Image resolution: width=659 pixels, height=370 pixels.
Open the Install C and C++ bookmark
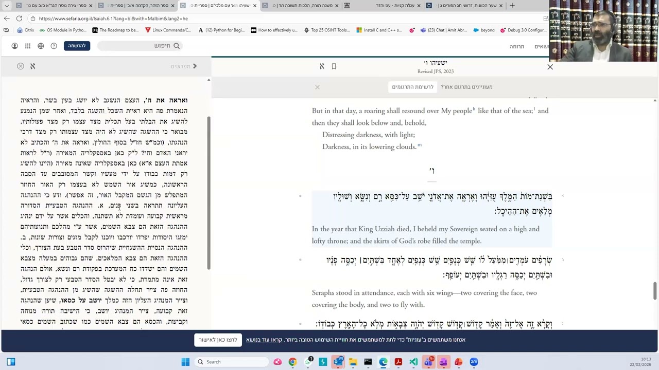tap(379, 30)
